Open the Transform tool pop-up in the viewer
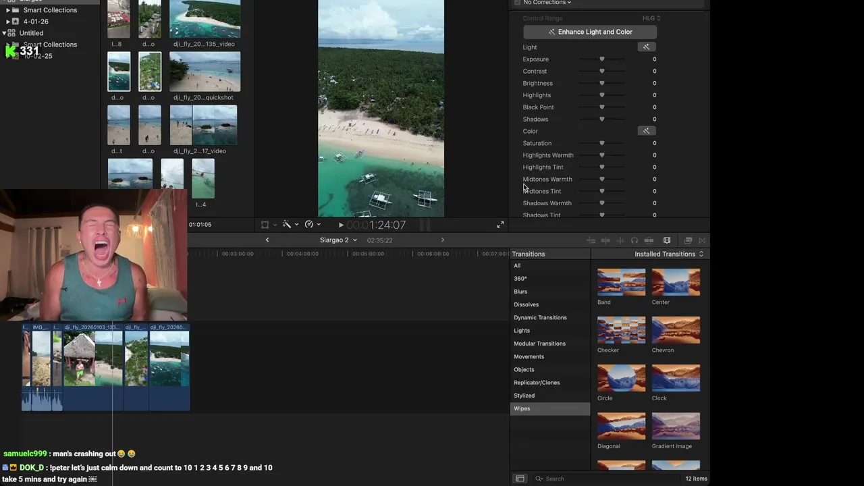864x486 pixels. [267, 225]
